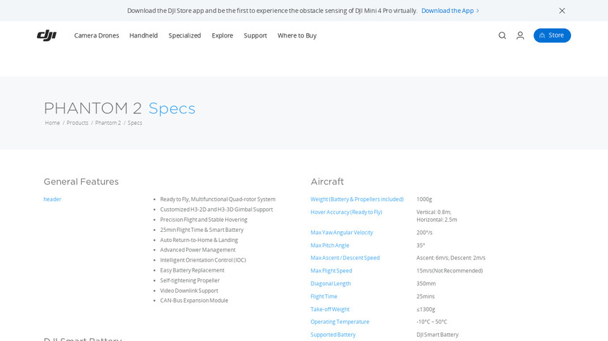This screenshot has width=608, height=341.
Task: Click the '25mins' value
Action: (x=426, y=296)
